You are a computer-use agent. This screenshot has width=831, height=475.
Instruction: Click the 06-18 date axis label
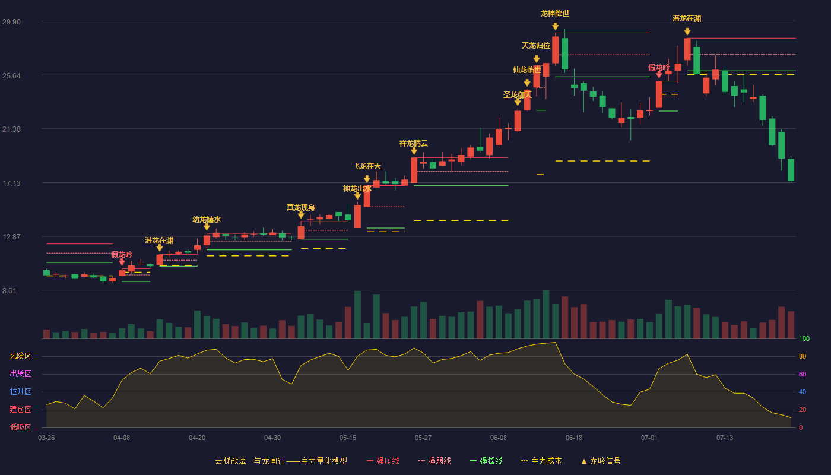[574, 438]
